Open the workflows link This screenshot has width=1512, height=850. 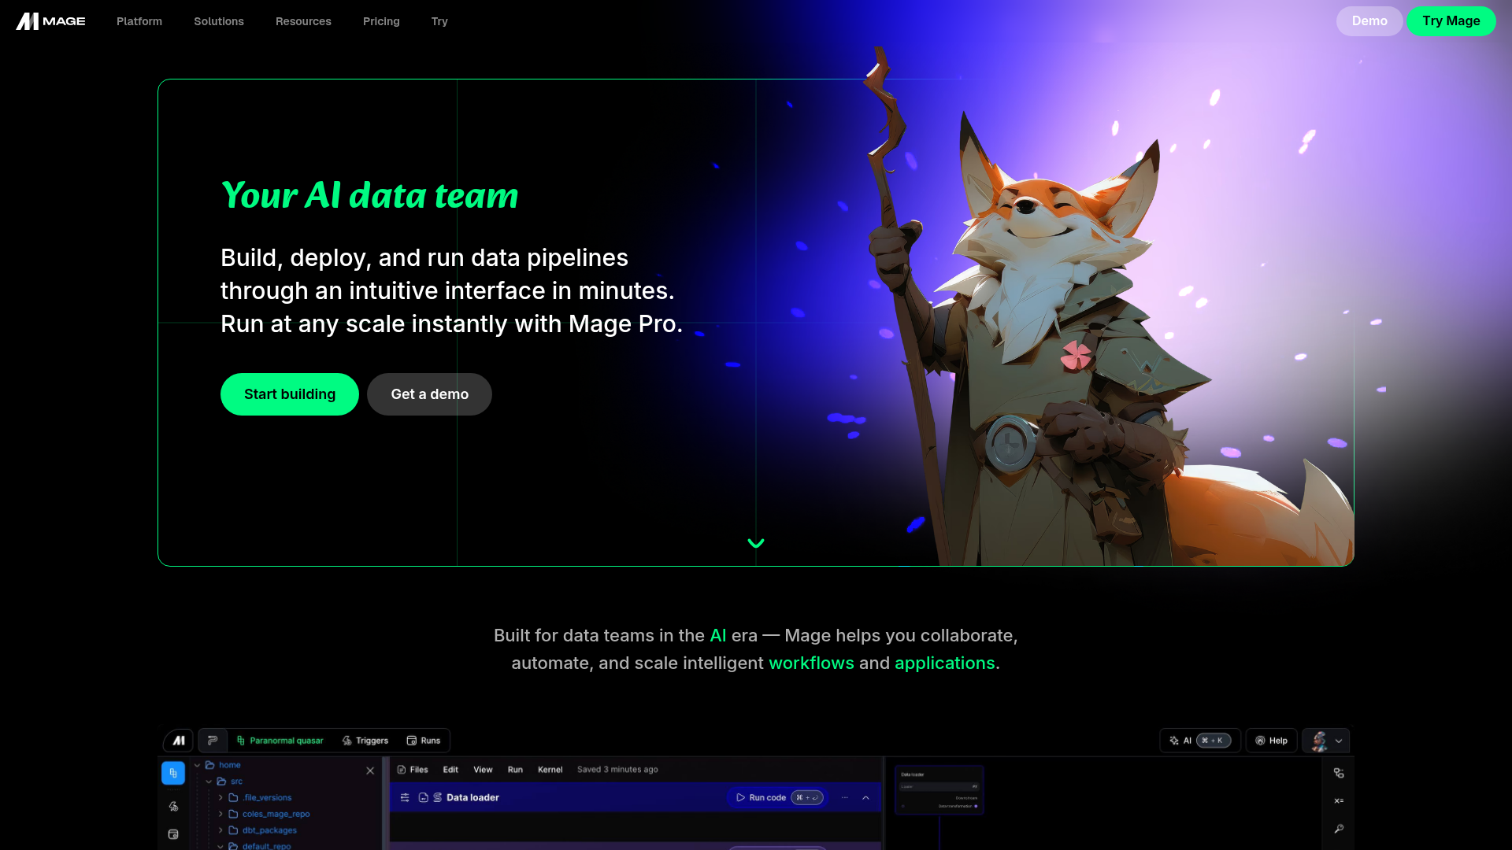[811, 663]
